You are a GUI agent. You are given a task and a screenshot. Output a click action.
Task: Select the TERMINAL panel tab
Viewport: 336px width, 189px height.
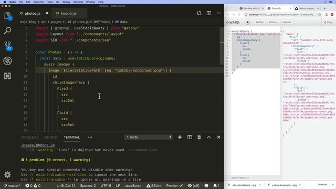point(72,137)
